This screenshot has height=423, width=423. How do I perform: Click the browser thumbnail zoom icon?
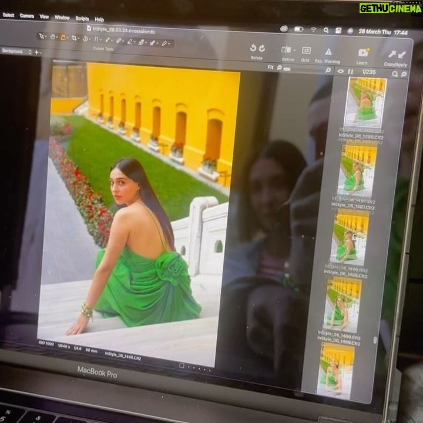(404, 74)
